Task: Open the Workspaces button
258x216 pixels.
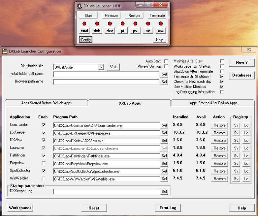Action: click(20, 208)
